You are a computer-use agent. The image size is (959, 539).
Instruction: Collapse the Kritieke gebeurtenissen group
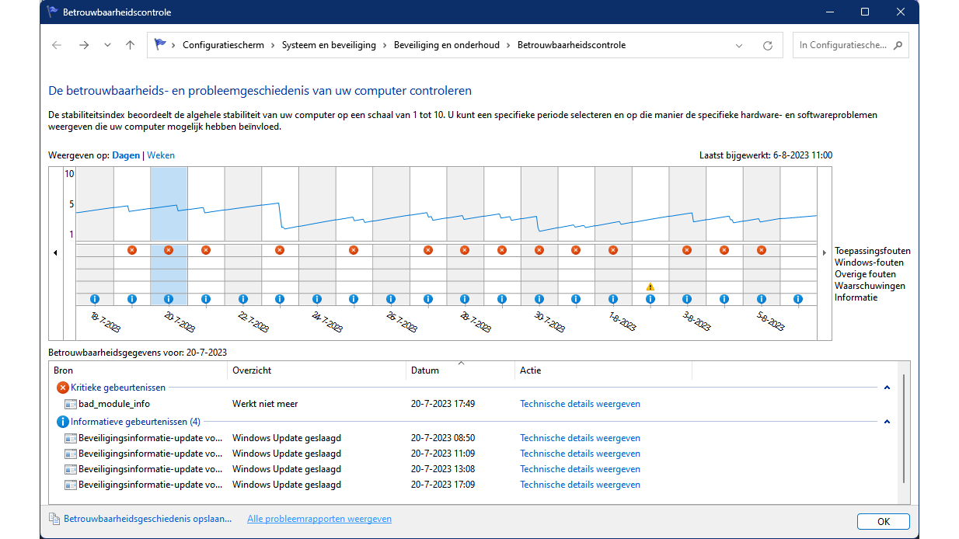click(x=887, y=388)
